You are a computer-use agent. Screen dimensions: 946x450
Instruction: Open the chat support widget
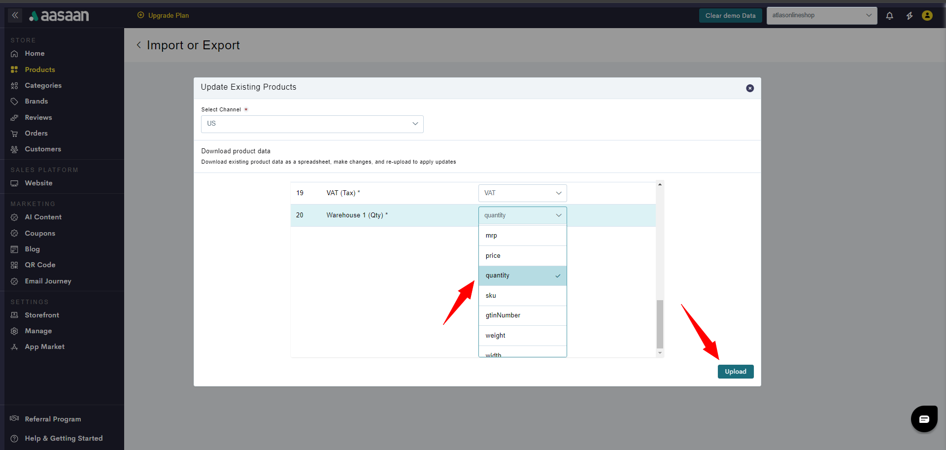click(x=924, y=419)
